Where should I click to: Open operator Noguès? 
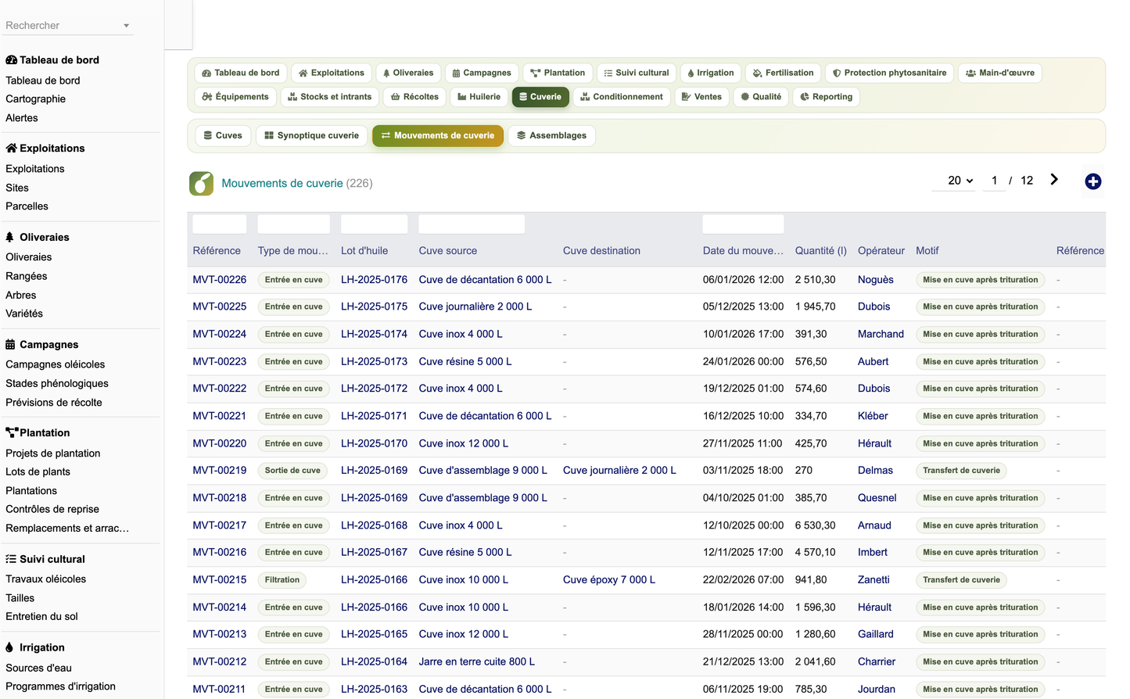coord(876,280)
